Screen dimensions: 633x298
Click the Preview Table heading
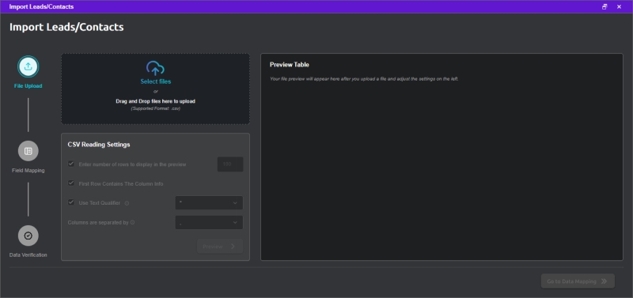click(290, 65)
